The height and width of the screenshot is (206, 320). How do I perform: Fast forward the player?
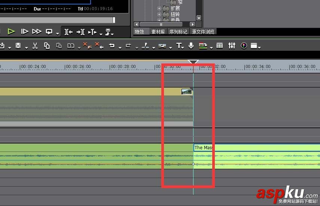coord(37,32)
